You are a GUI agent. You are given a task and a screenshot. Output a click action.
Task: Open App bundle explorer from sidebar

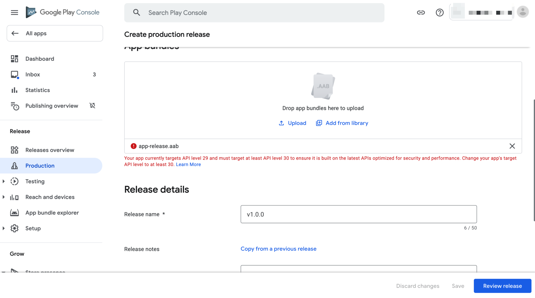[x=52, y=212]
